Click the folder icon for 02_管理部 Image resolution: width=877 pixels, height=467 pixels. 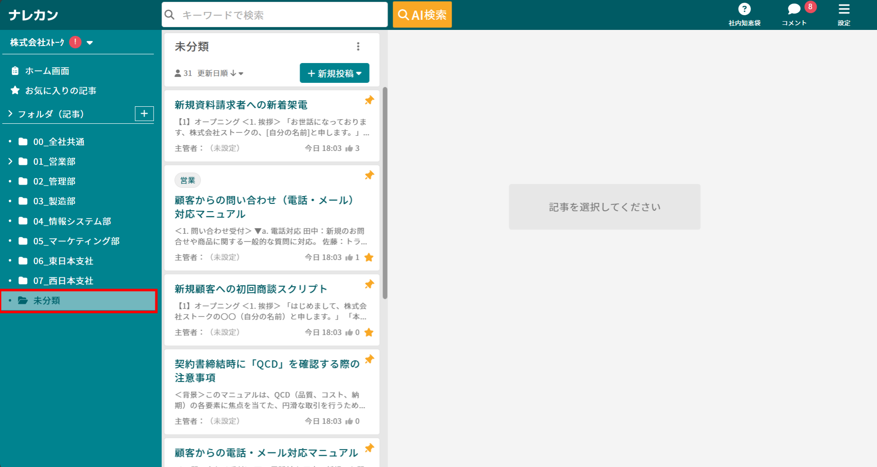[x=23, y=181]
